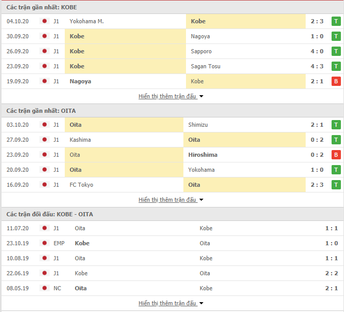Select the Hiroshima team name

[x=203, y=155]
